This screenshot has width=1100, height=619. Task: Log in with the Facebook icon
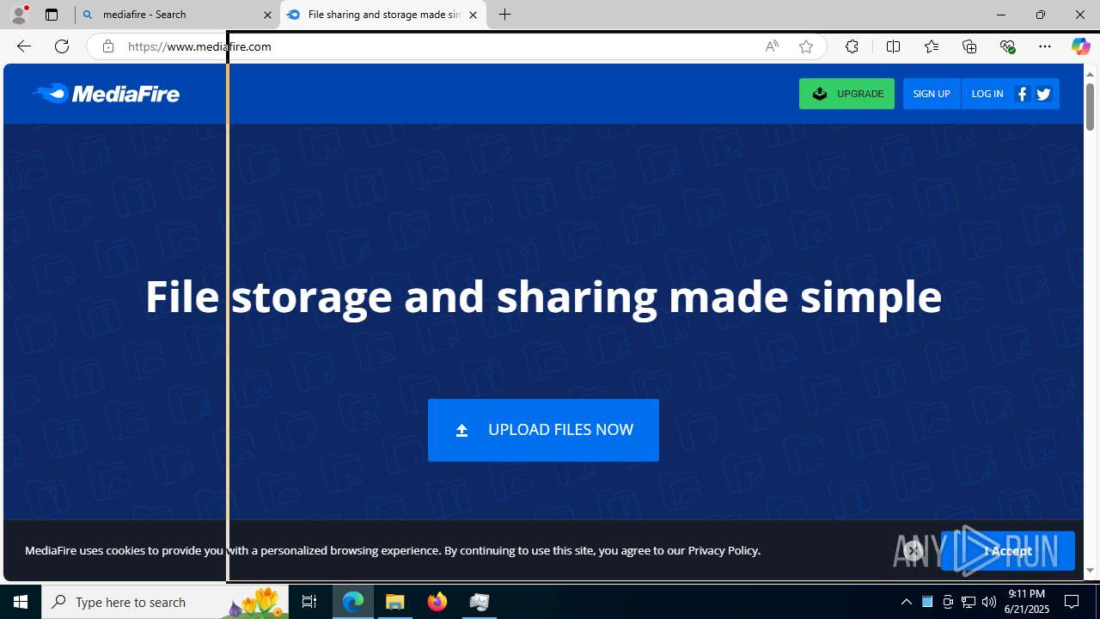(1023, 95)
